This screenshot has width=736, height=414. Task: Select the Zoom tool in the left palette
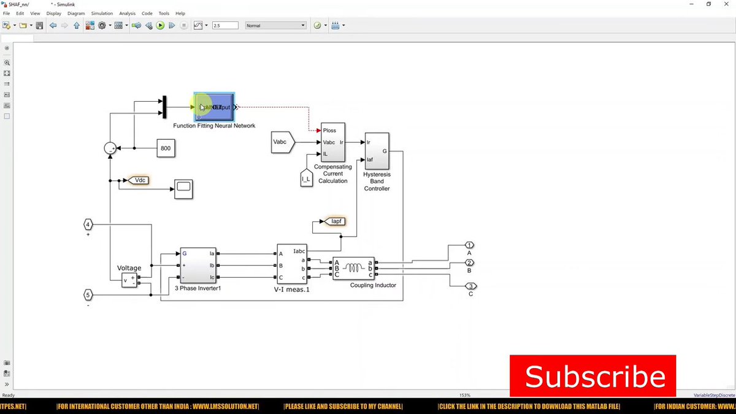pyautogui.click(x=7, y=63)
